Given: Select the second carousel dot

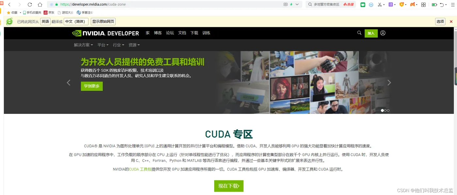Looking at the screenshot, I should [x=385, y=111].
